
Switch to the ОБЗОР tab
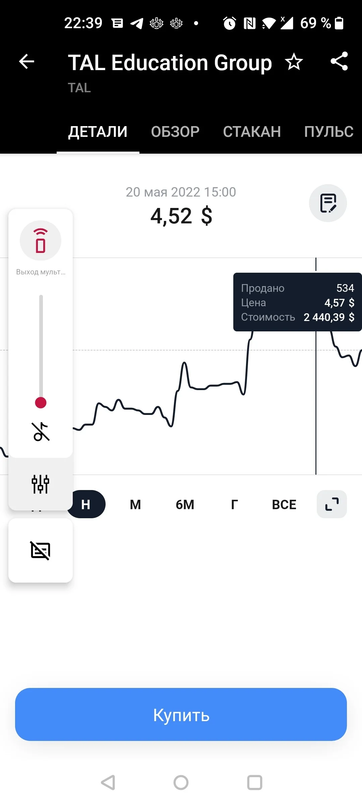point(175,131)
